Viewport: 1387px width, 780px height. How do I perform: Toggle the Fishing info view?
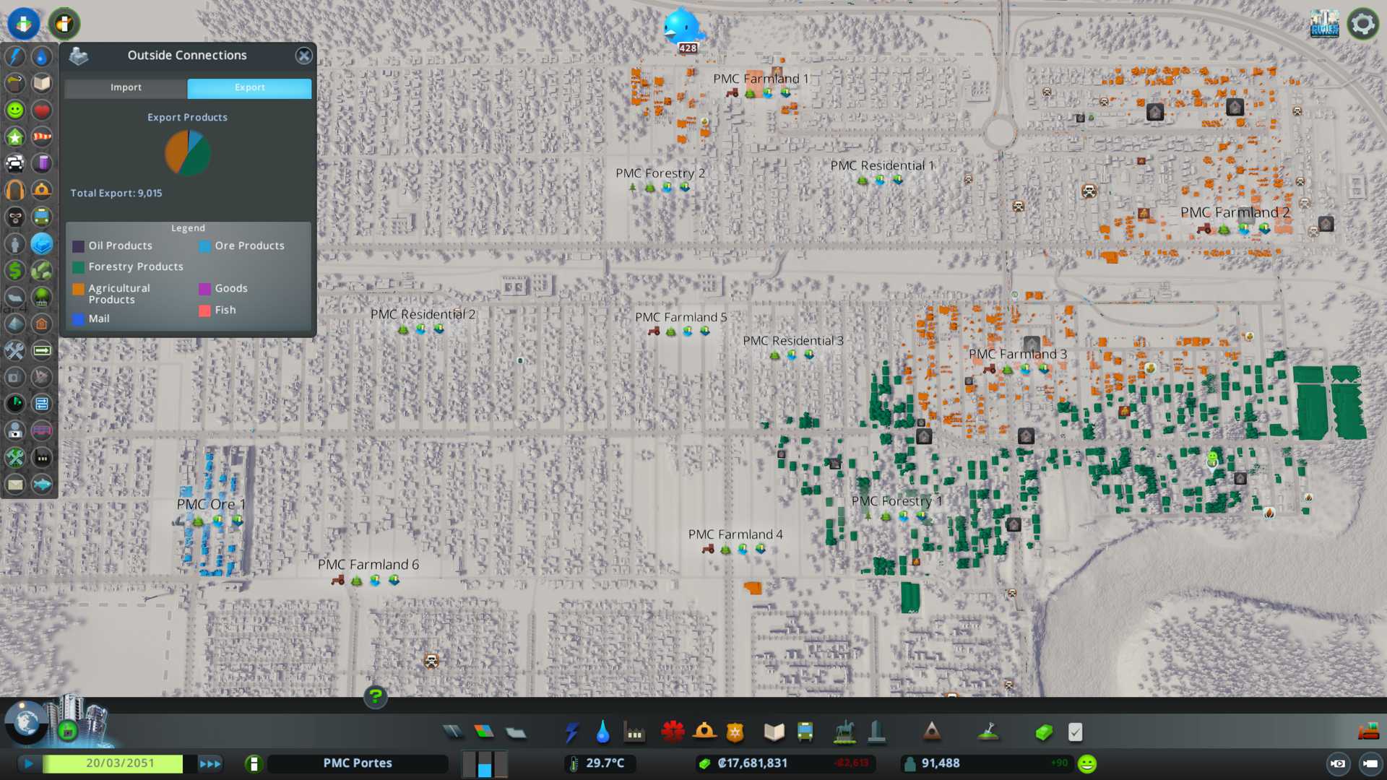click(42, 484)
